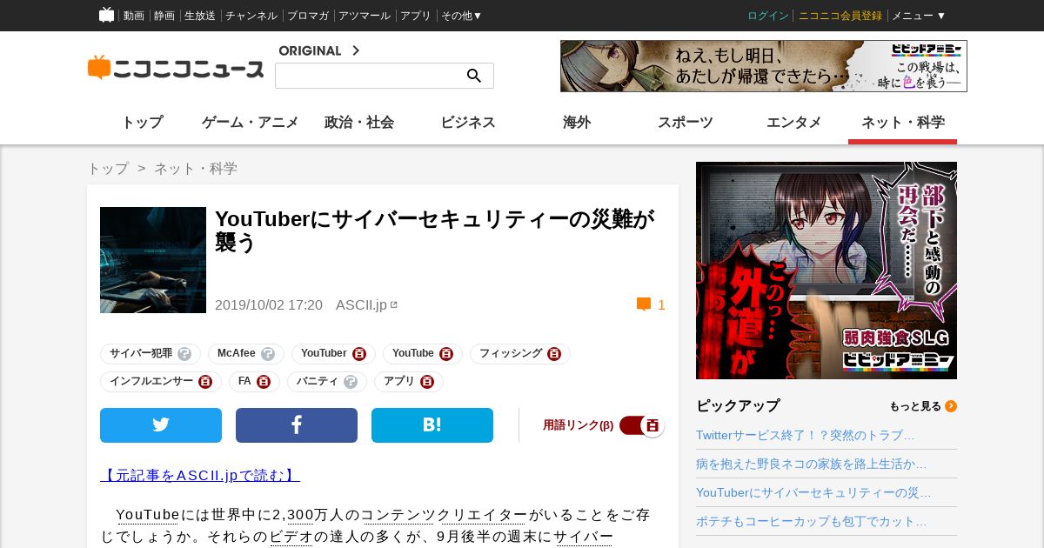This screenshot has height=548, width=1044.
Task: Click dictionary icon on バニティ tag
Action: 351,382
